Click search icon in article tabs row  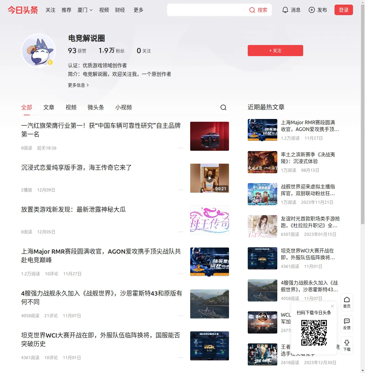[223, 107]
